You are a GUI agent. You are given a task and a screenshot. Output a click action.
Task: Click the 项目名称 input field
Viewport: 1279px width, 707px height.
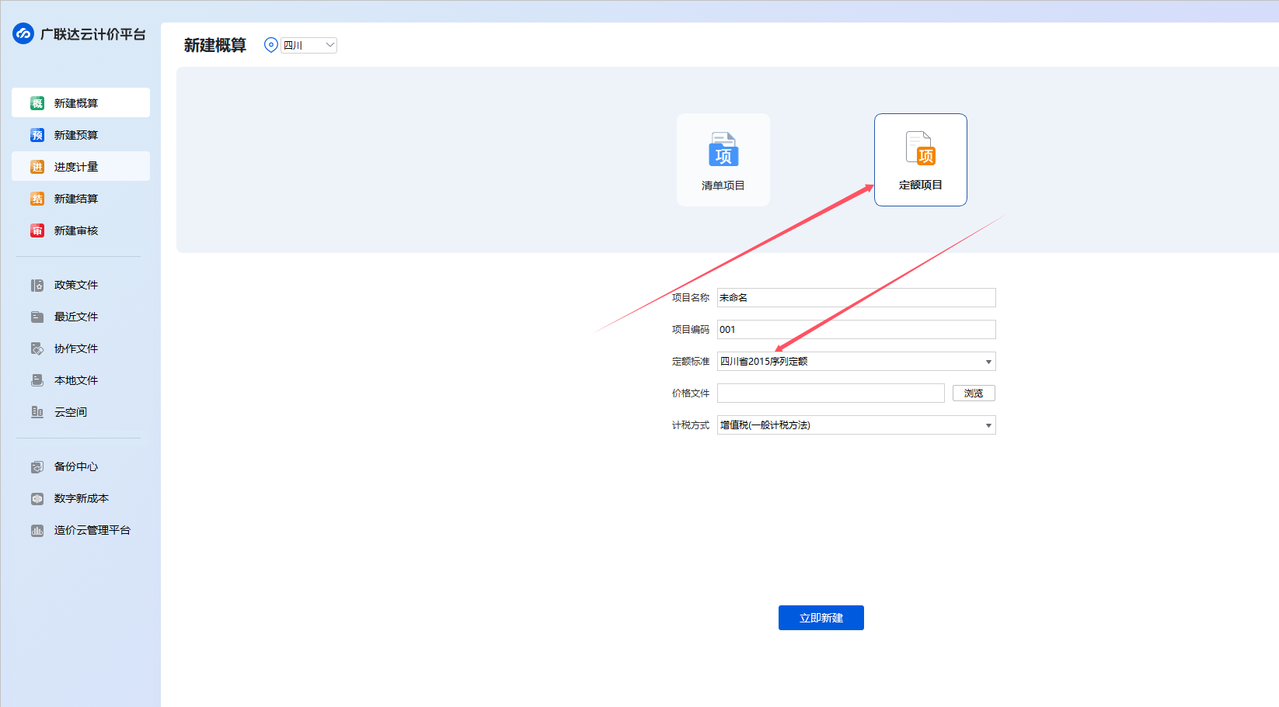tap(856, 297)
